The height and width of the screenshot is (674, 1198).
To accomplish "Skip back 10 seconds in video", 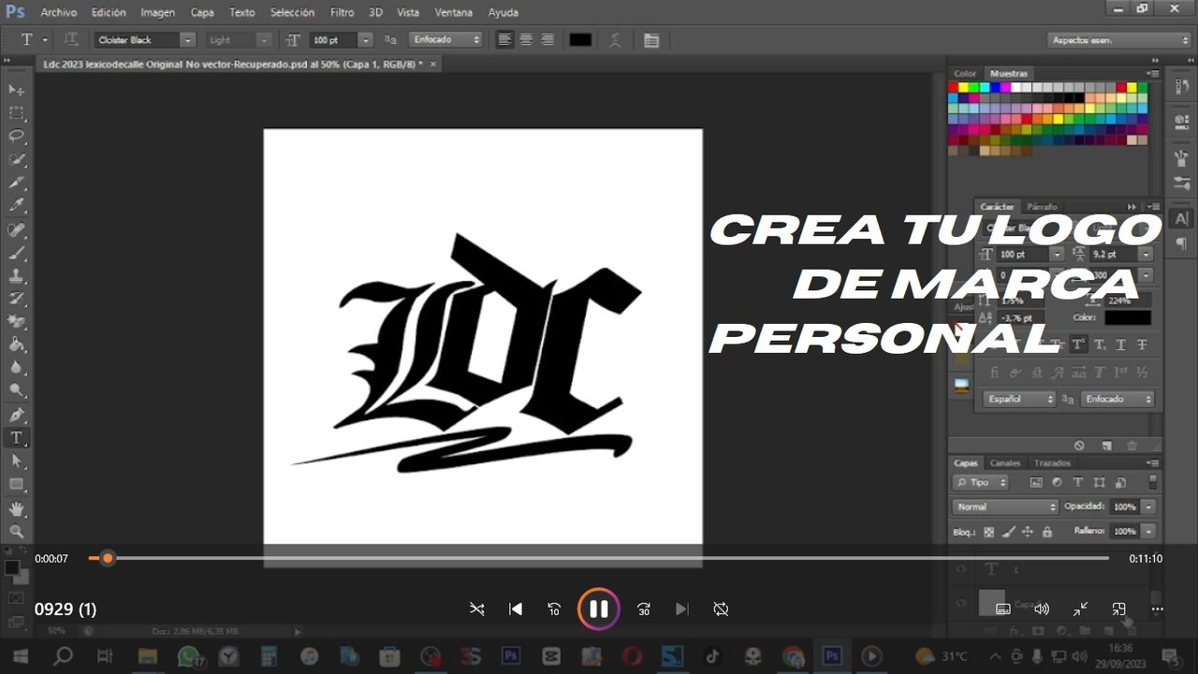I will pyautogui.click(x=554, y=609).
